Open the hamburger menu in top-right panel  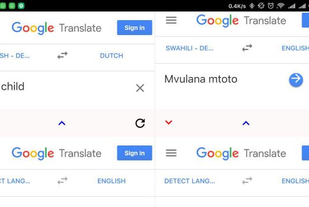(x=171, y=20)
